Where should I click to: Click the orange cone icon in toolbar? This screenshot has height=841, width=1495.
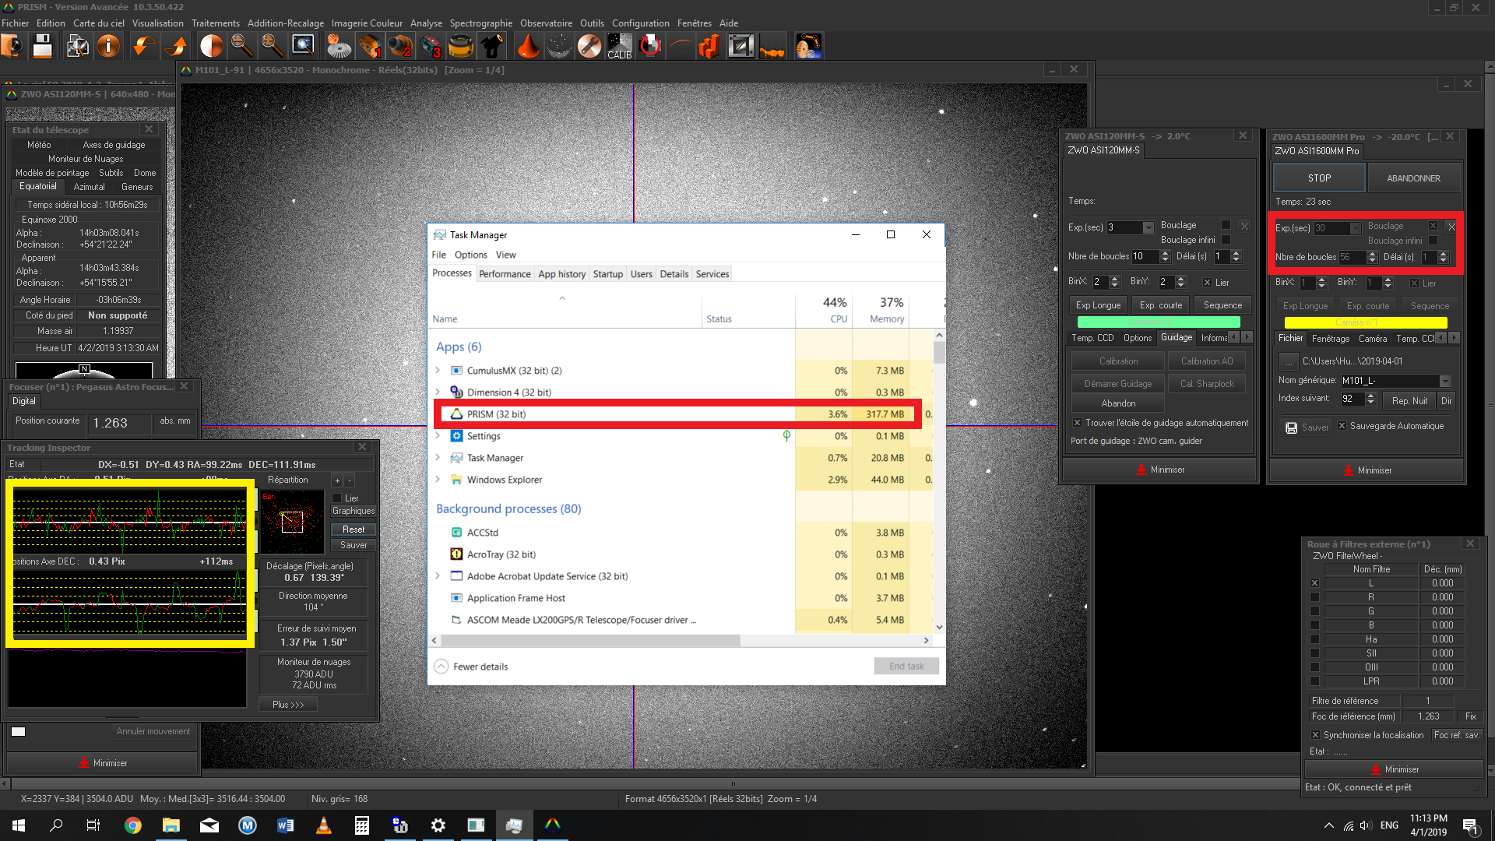(x=528, y=46)
